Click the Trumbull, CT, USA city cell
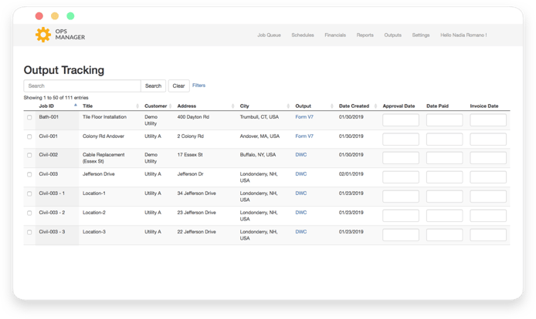Viewport: 536px width, 319px height. (x=259, y=117)
